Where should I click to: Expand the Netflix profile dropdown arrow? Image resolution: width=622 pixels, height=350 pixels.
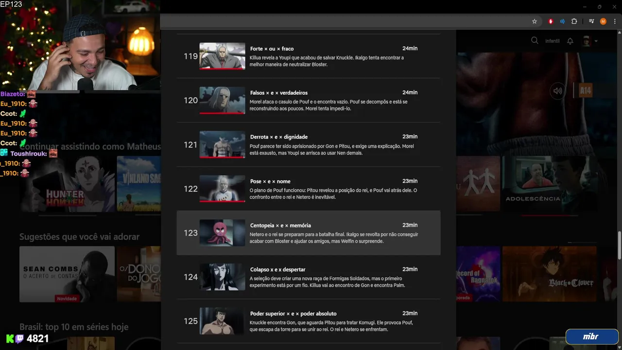point(596,41)
